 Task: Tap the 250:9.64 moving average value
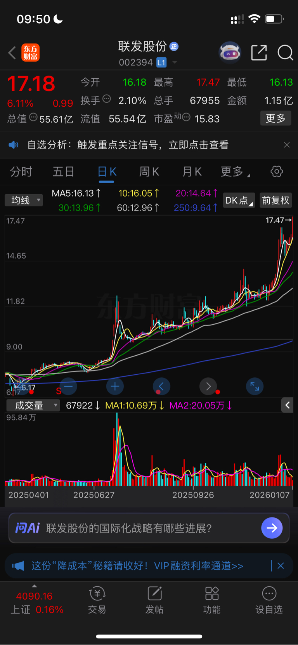196,208
